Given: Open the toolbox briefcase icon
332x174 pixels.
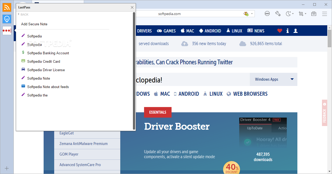Looking at the screenshot, I should tap(314, 14).
